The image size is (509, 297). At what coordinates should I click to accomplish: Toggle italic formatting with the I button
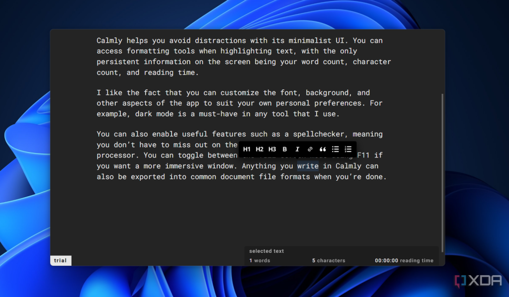tap(297, 149)
